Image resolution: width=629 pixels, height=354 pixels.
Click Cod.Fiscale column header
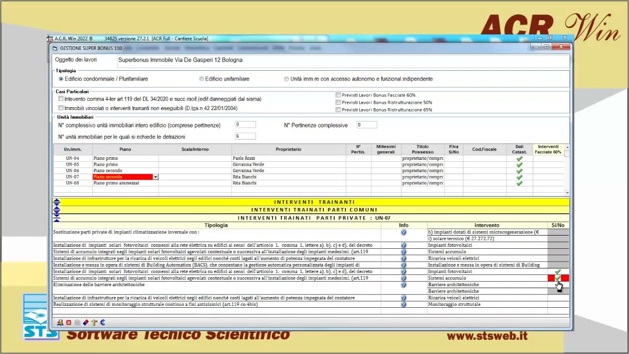pos(485,149)
